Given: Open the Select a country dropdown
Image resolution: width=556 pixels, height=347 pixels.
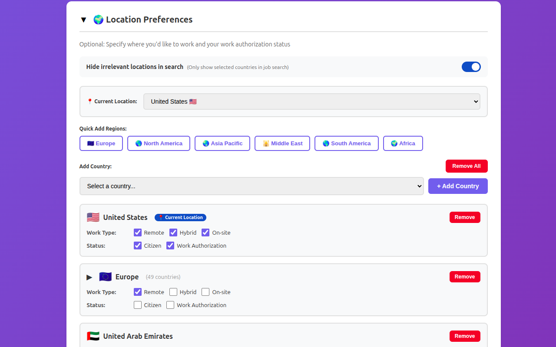Looking at the screenshot, I should (x=251, y=186).
